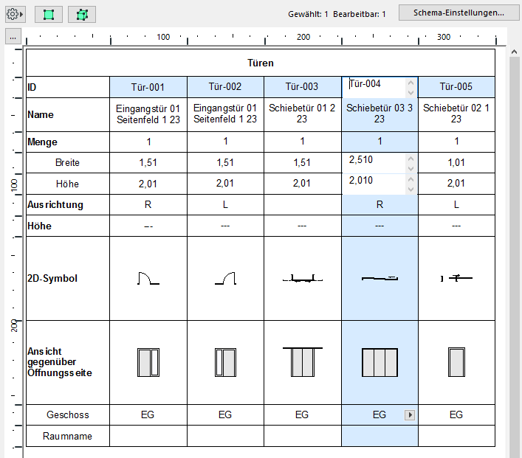The height and width of the screenshot is (458, 522).
Task: Click the Tür-004 ID input field
Action: coord(374,87)
